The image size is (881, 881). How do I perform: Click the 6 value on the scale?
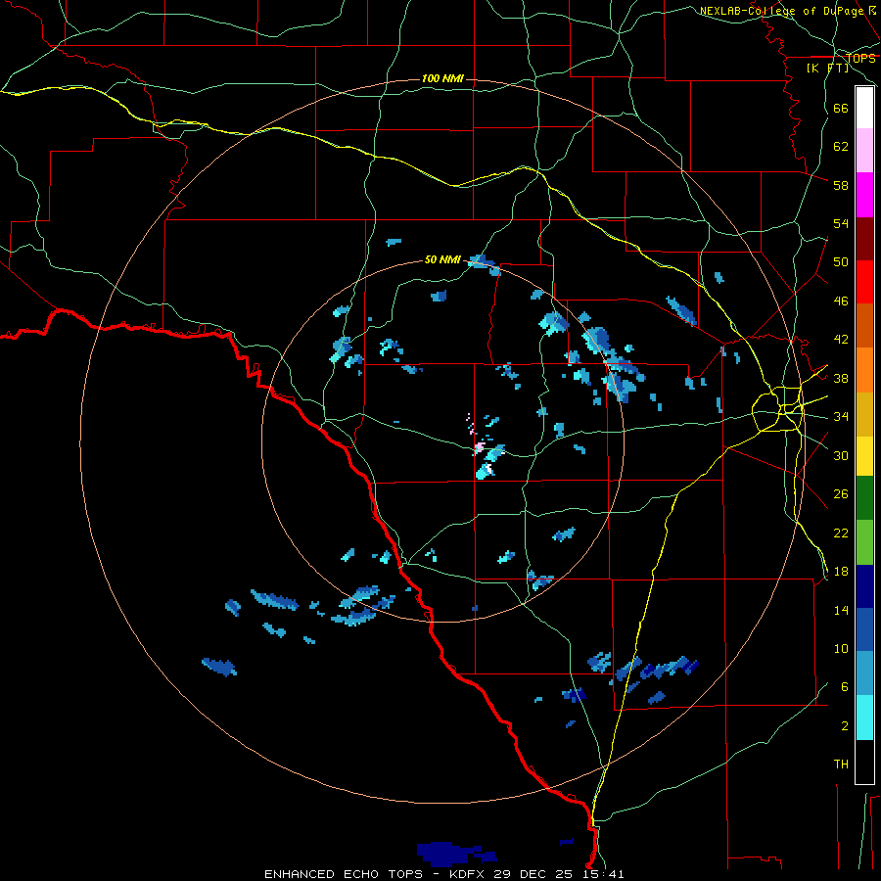point(845,687)
